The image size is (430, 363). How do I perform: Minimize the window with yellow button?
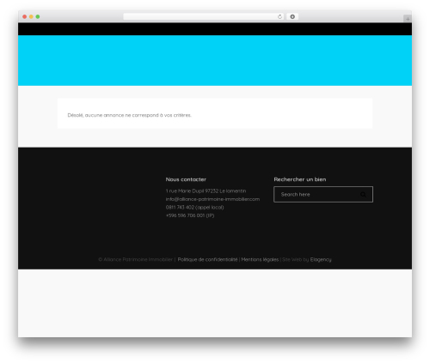31,16
